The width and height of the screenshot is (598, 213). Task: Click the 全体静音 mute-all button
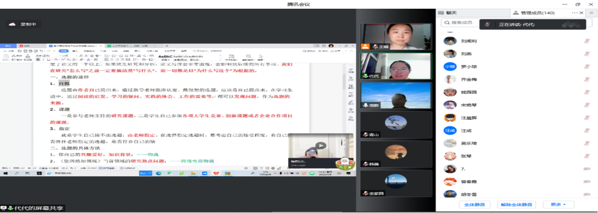[474, 204]
